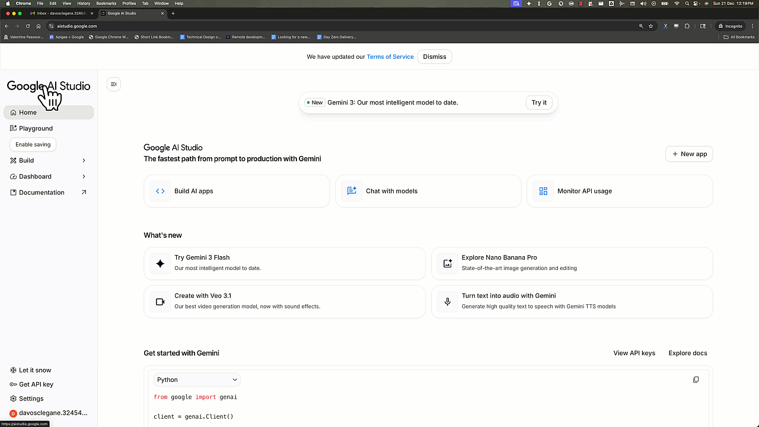
Task: Dismiss the Terms of Service banner
Action: pyautogui.click(x=435, y=56)
